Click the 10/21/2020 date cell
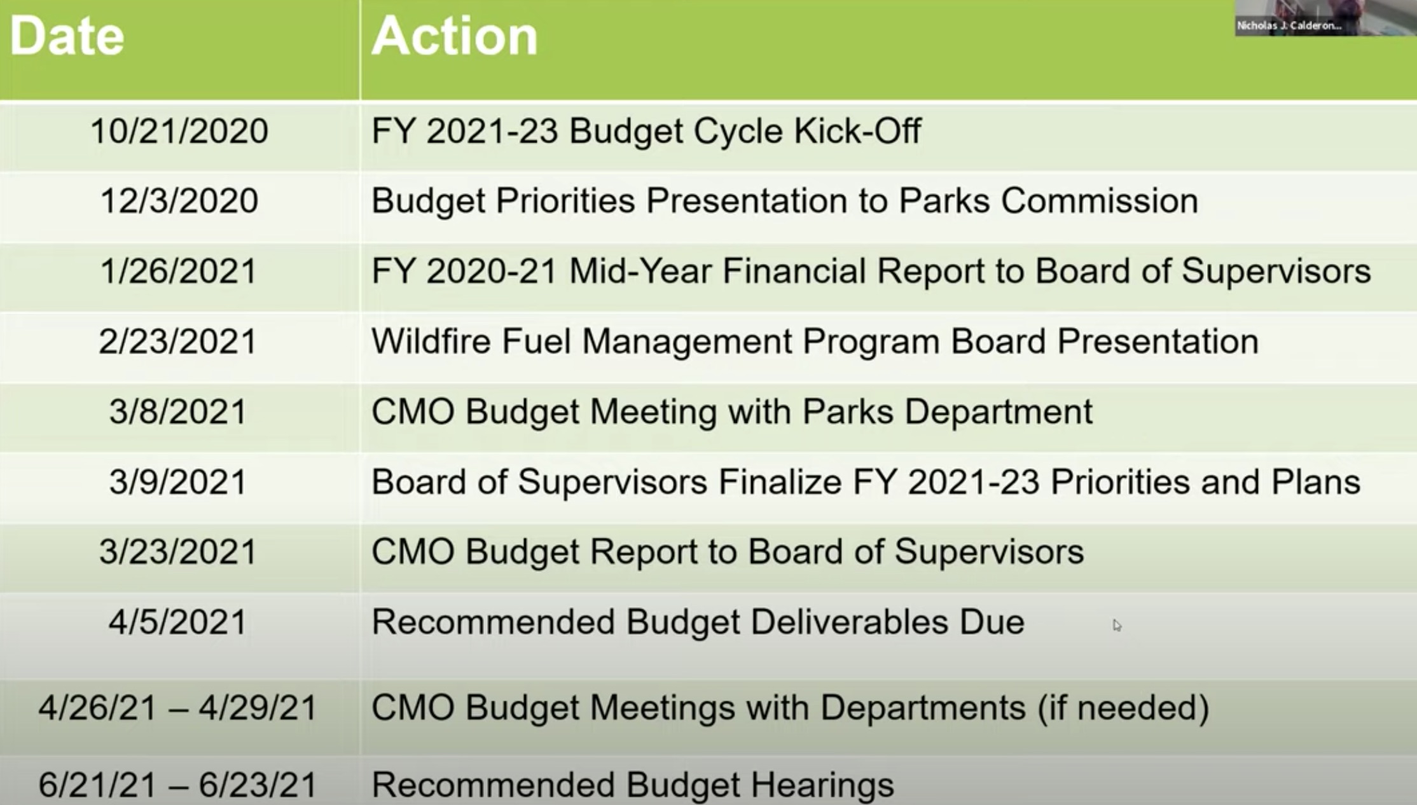The height and width of the screenshot is (805, 1417). [179, 131]
